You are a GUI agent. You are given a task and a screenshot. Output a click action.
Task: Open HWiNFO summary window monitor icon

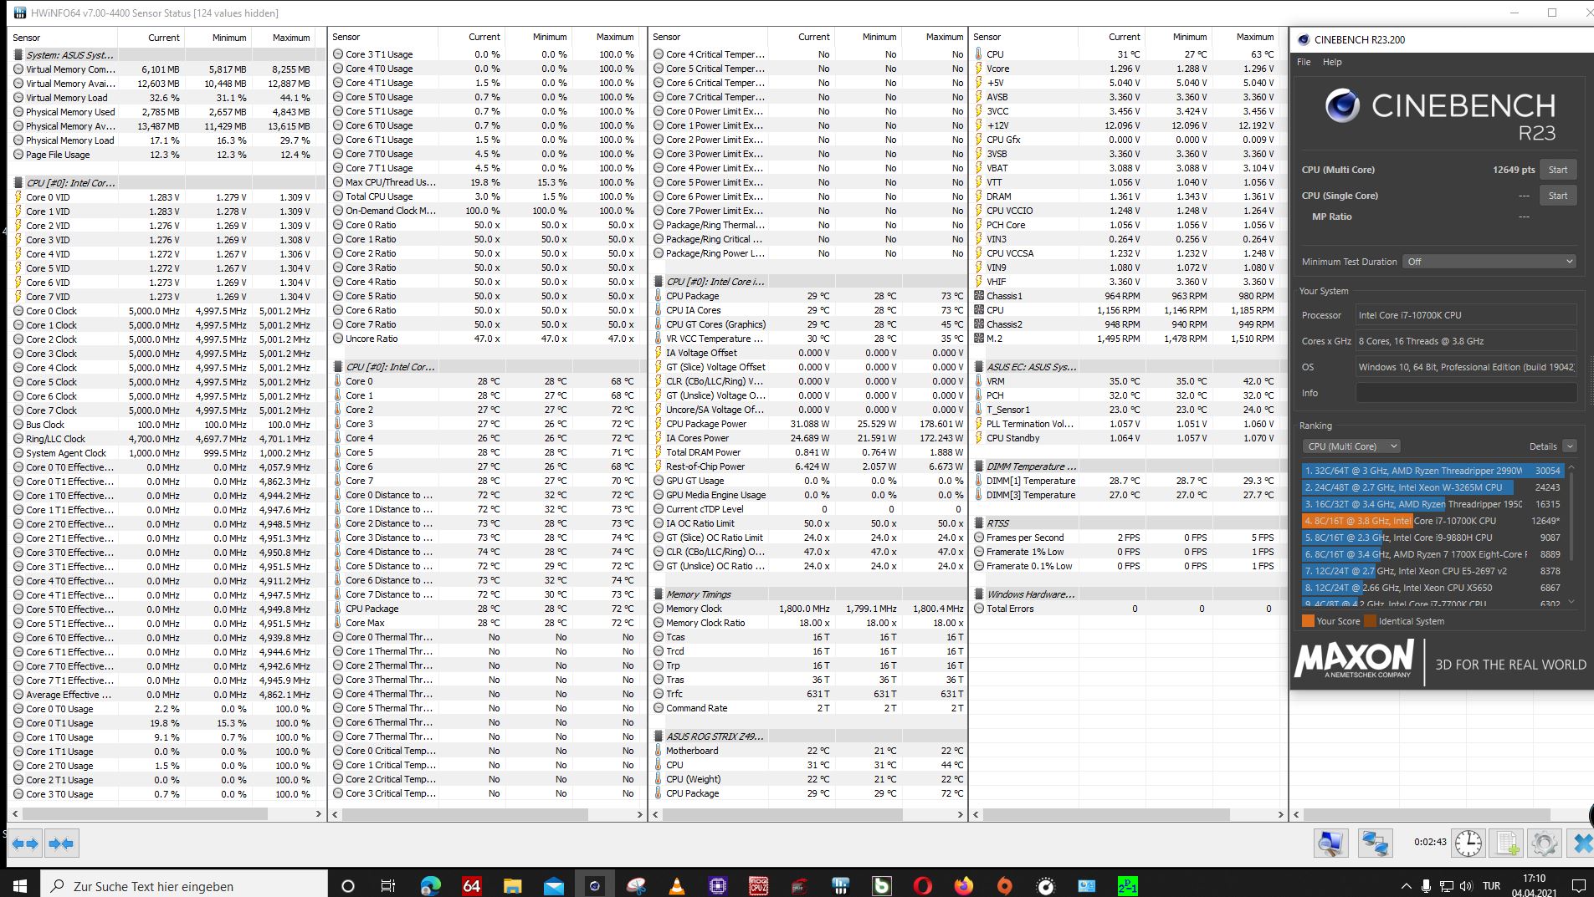(1331, 843)
